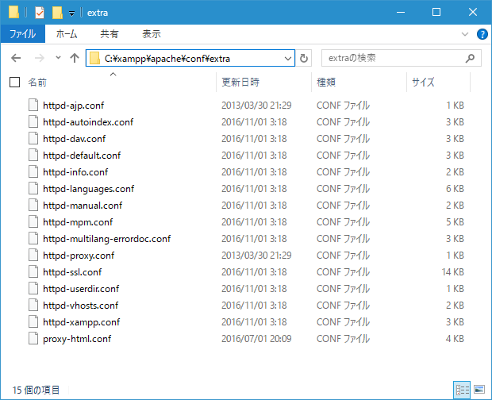Click the CONF ファイル type of httpd-mpm.conf

[x=343, y=222]
